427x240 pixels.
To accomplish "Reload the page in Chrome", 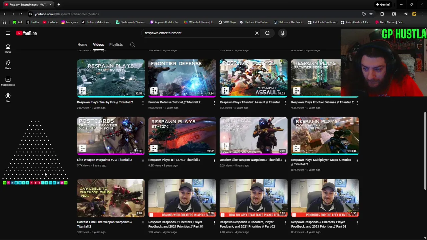I will pyautogui.click(x=21, y=14).
